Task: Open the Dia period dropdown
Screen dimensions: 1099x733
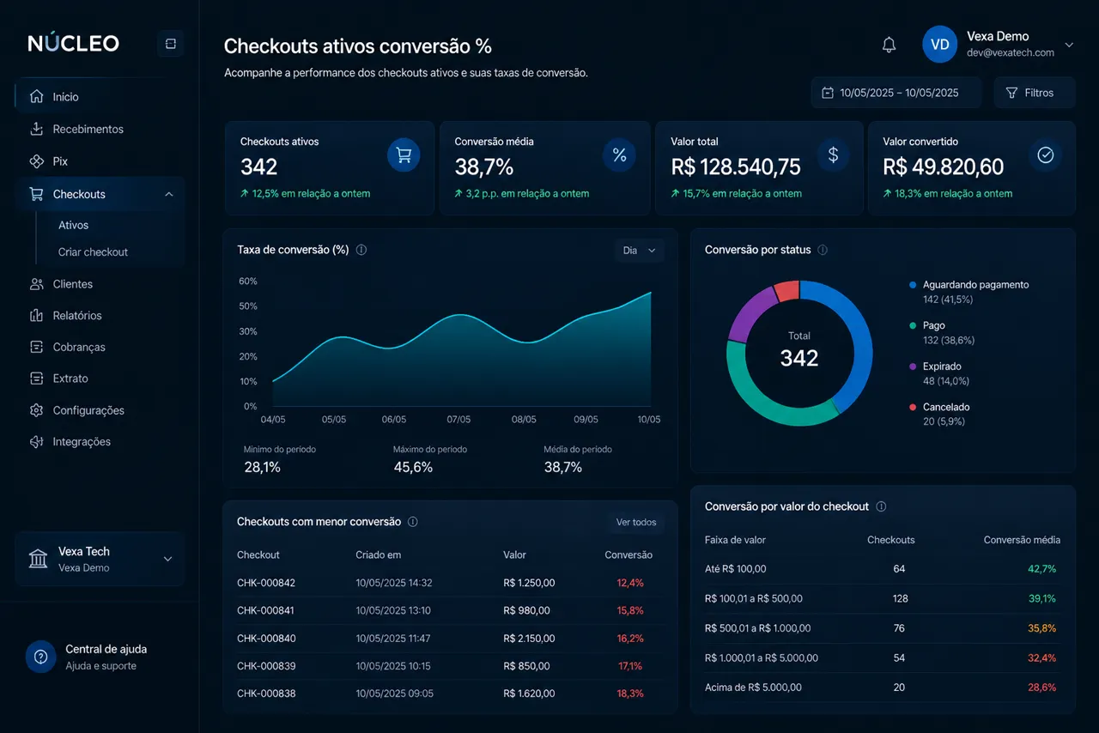Action: coord(640,251)
